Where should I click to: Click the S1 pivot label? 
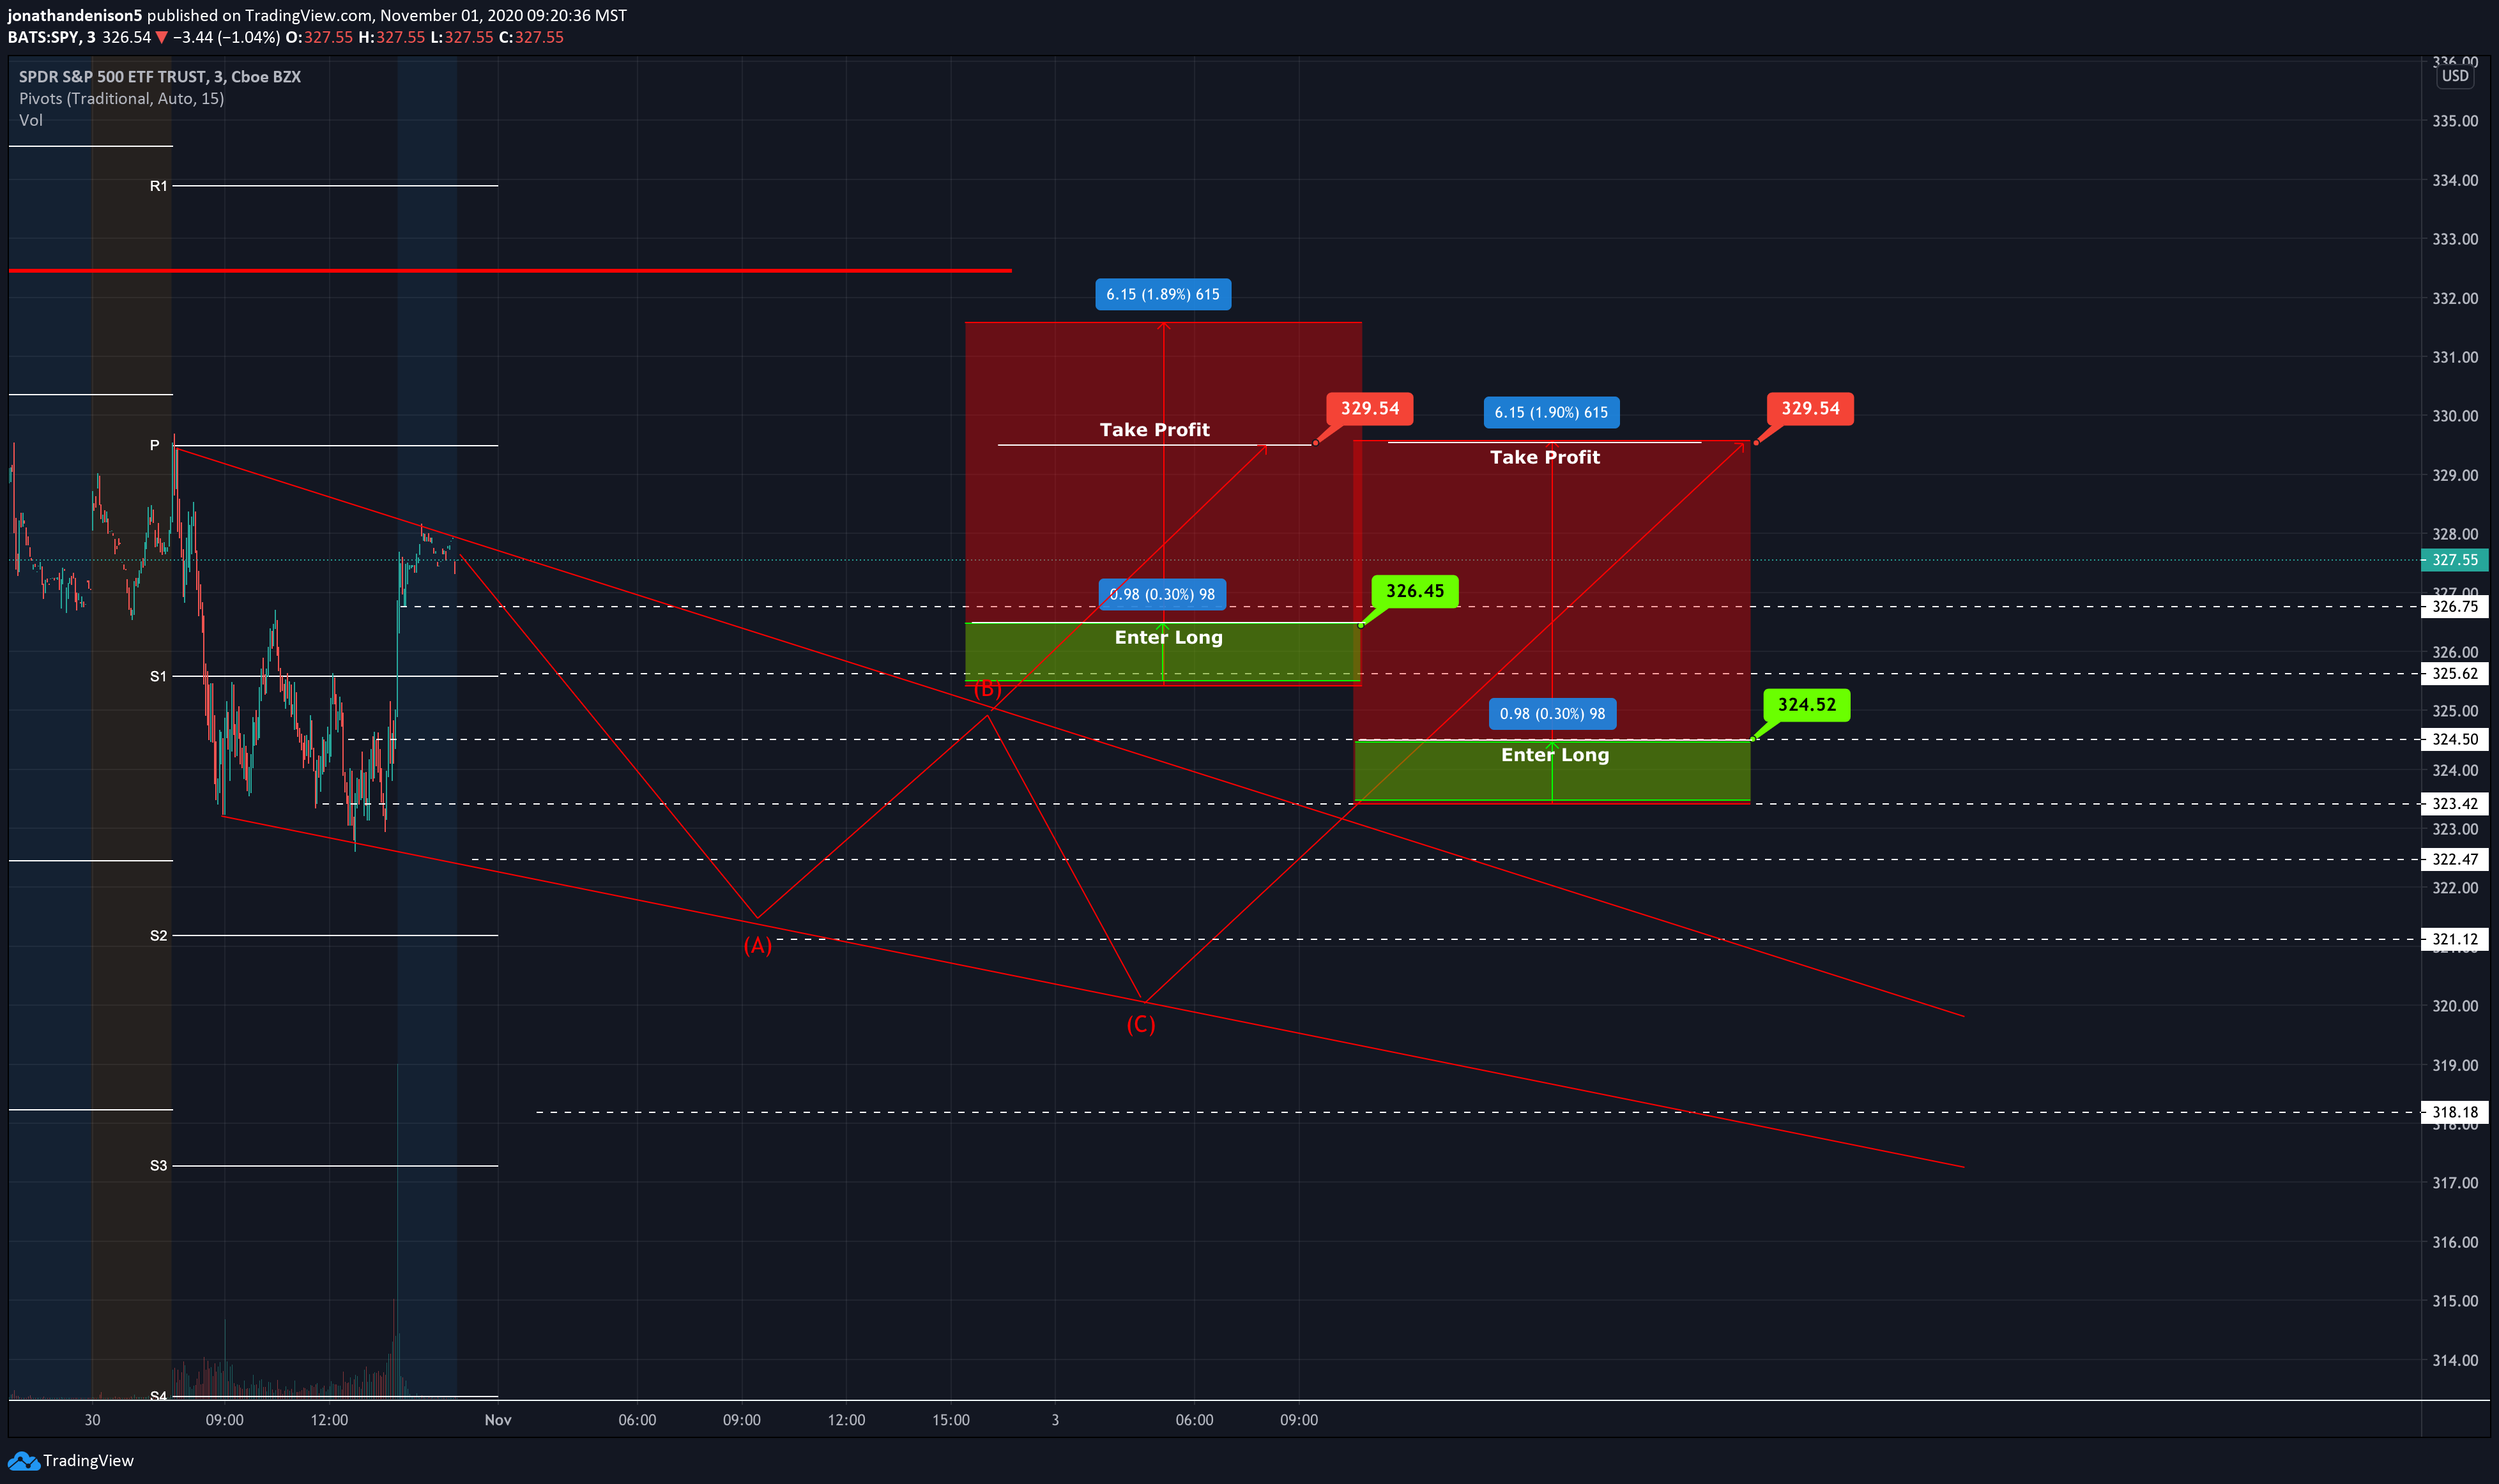(x=158, y=676)
